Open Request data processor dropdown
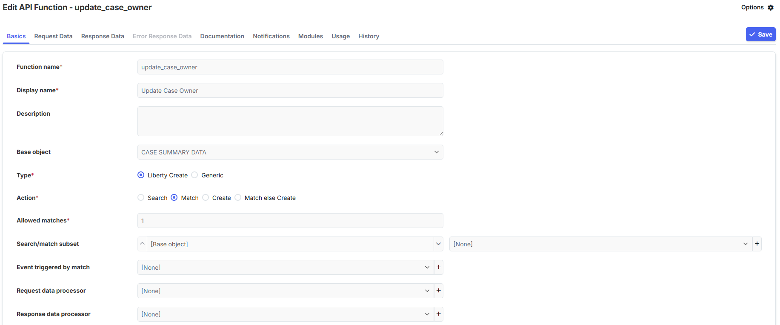The height and width of the screenshot is (325, 780). 286,291
